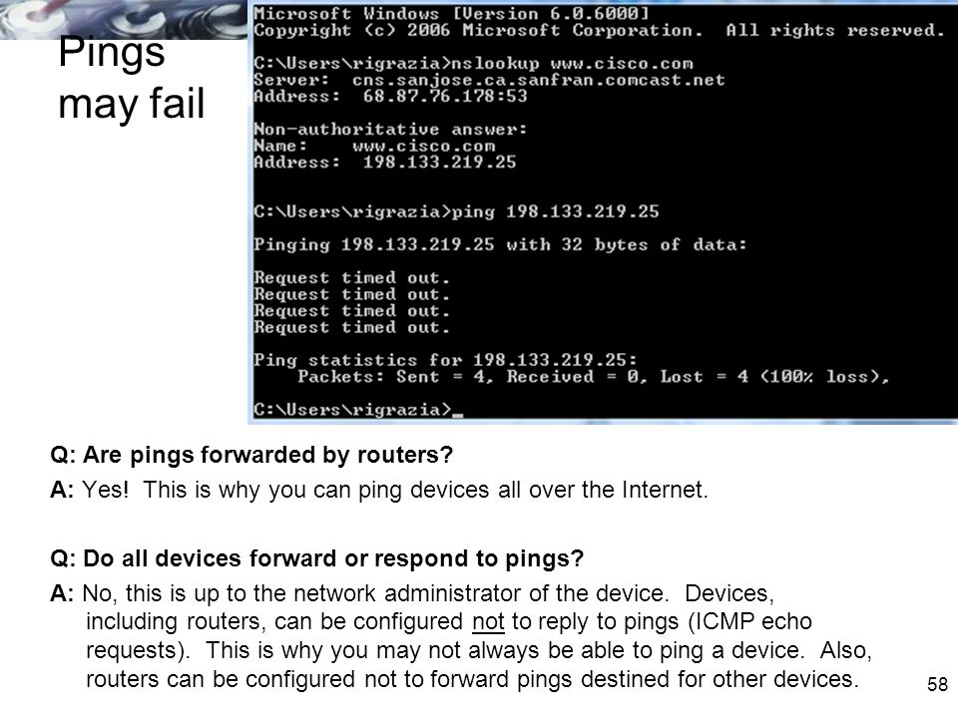Click the ping 198.133.219.25 command line
The height and width of the screenshot is (718, 958).
456,211
